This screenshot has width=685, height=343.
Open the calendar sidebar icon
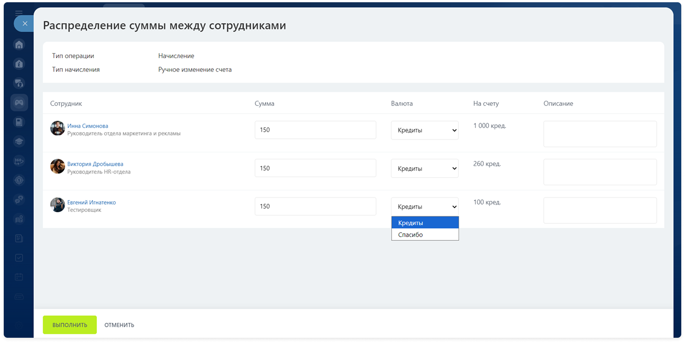point(19,277)
